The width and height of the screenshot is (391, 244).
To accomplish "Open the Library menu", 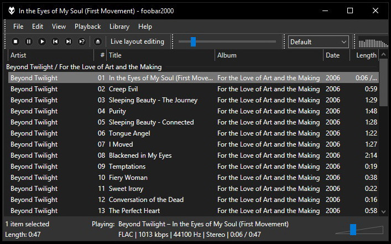I will click(119, 26).
